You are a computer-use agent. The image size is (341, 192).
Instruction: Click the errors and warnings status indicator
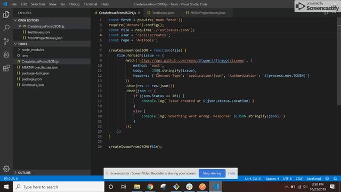tap(11, 179)
